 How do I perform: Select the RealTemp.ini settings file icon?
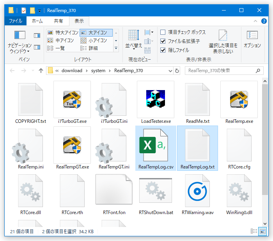coord(28,146)
